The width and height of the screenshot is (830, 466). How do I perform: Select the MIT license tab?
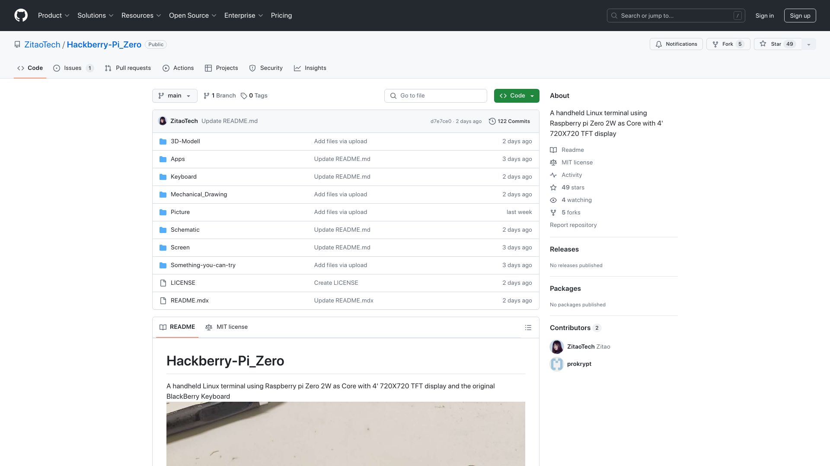tap(227, 327)
